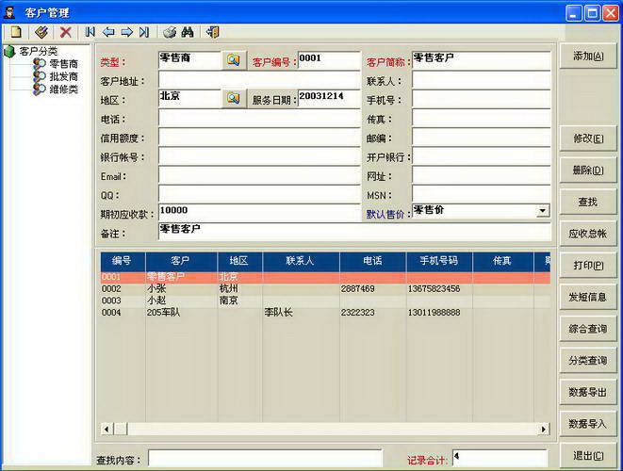Click the exit door toolbar icon
623x471 pixels.
[x=212, y=31]
